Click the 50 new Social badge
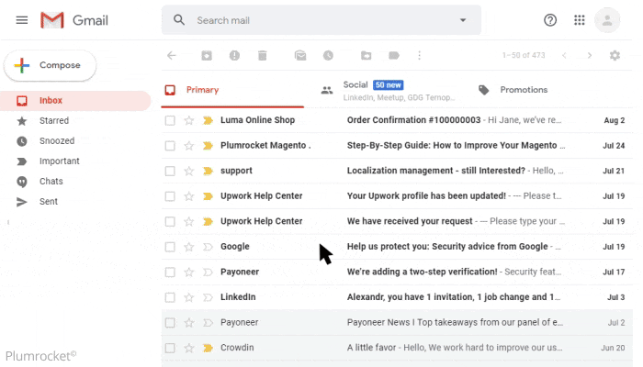The height and width of the screenshot is (367, 643). [388, 85]
